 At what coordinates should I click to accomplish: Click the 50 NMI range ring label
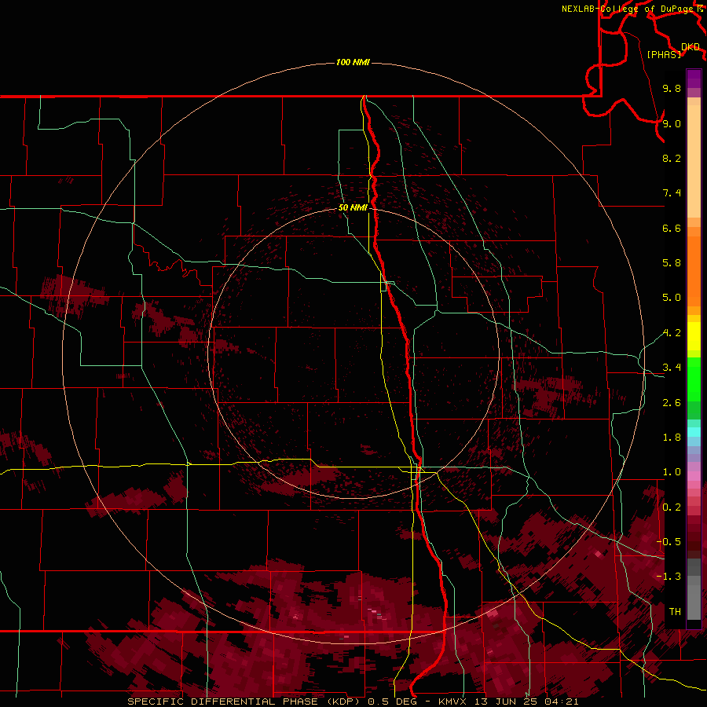(x=353, y=207)
